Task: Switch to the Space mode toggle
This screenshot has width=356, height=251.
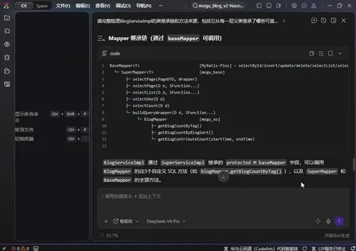Action: (x=42, y=6)
